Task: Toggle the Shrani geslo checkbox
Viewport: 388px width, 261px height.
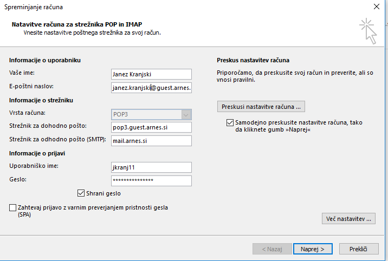Action: [x=81, y=193]
